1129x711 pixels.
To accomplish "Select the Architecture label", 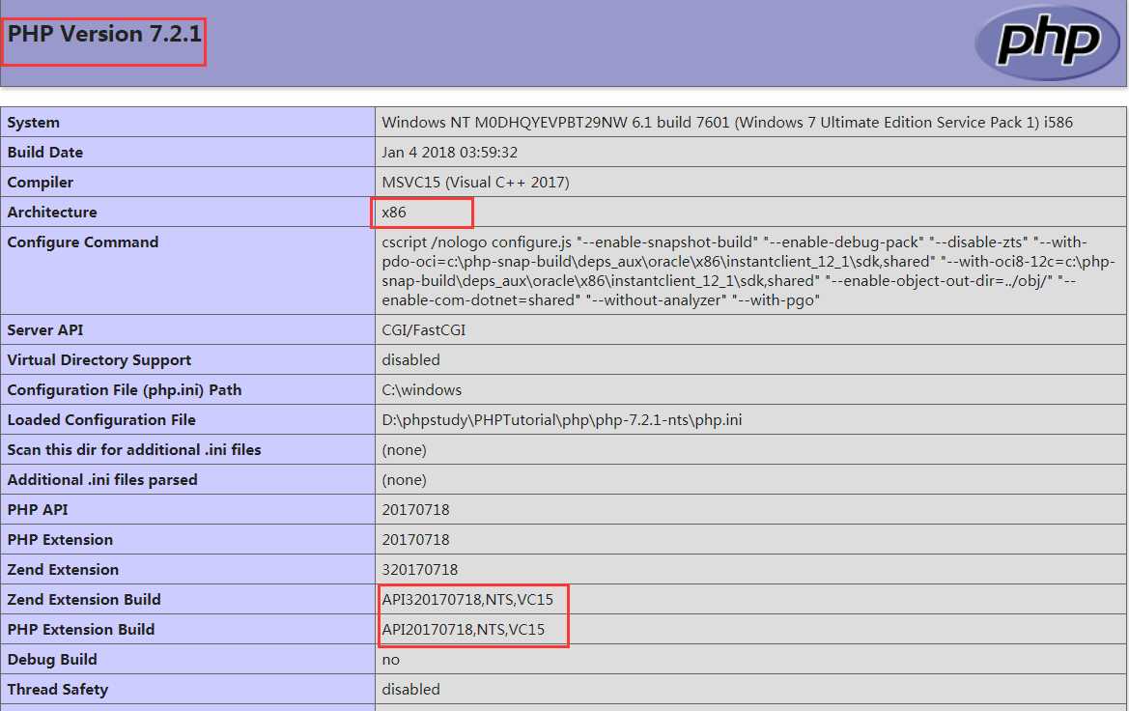I will pos(52,212).
